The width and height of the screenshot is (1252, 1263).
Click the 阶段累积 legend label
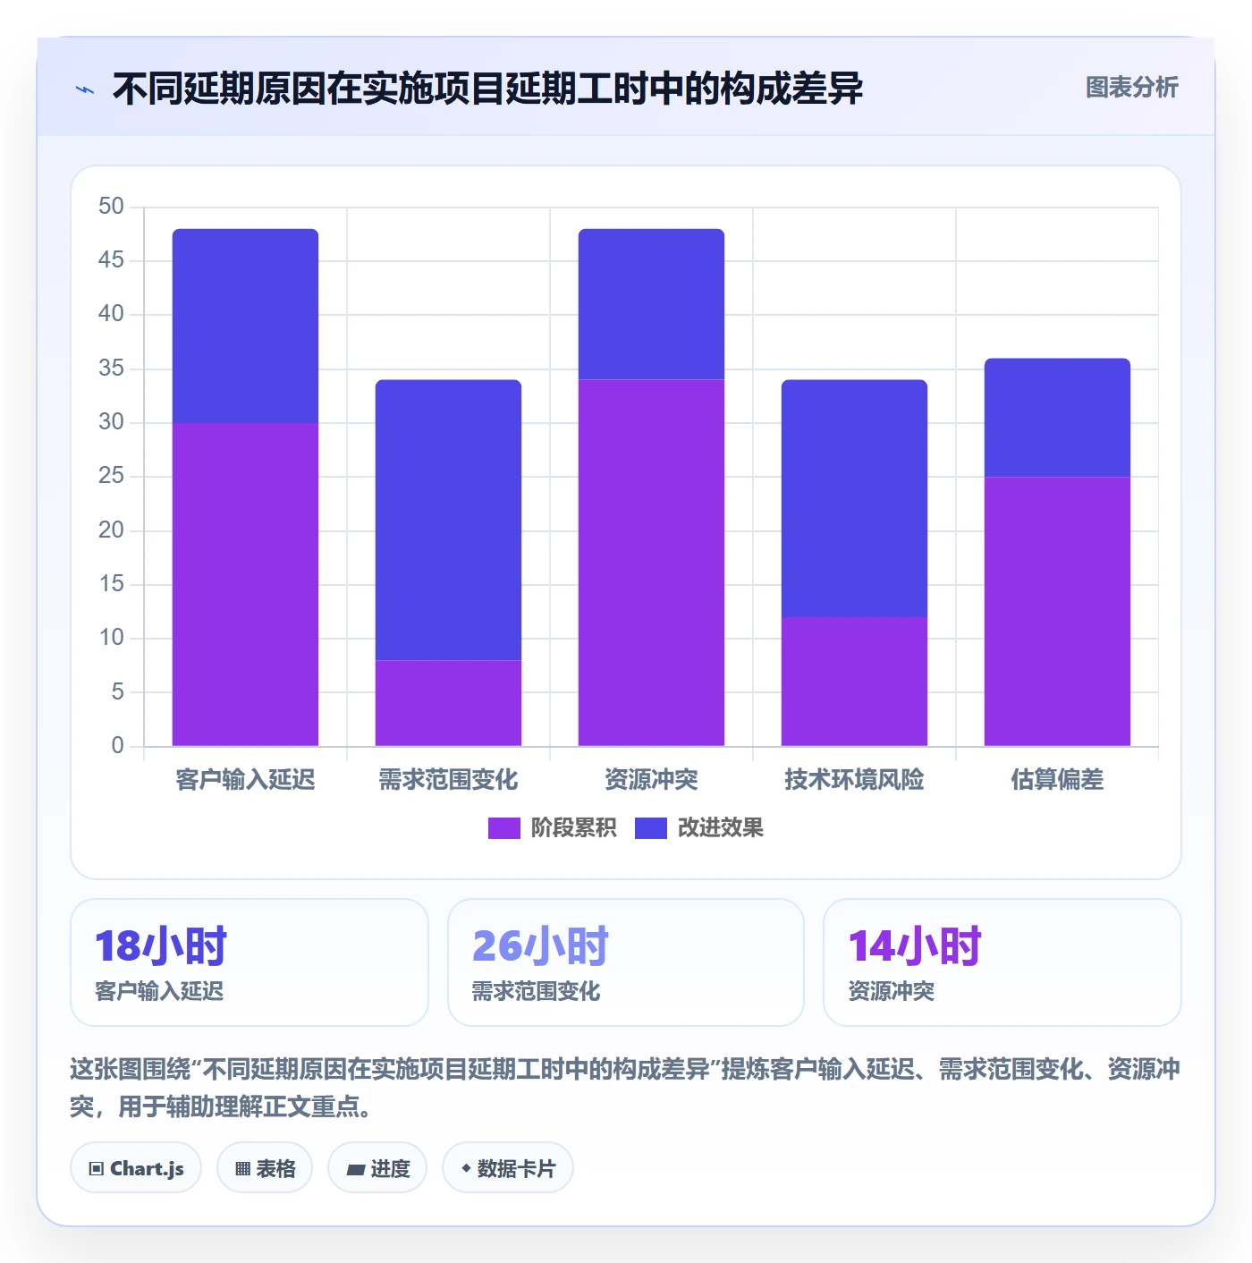pos(573,828)
